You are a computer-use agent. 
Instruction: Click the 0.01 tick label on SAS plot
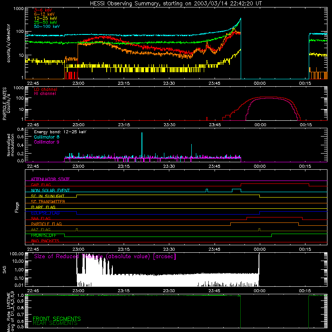pyautogui.click(x=19, y=285)
